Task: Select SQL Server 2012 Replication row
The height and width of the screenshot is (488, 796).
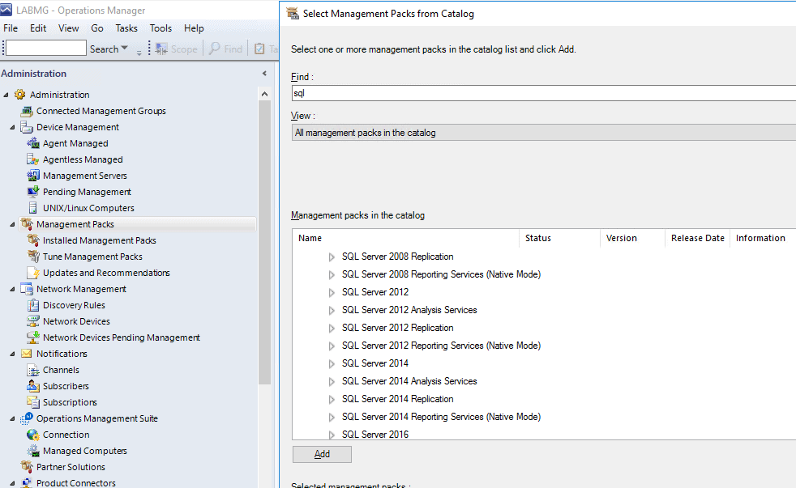Action: coord(397,328)
